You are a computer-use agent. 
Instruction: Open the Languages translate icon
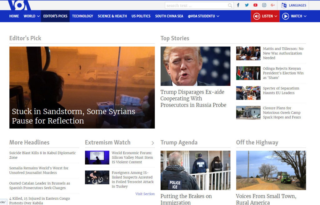284,5
